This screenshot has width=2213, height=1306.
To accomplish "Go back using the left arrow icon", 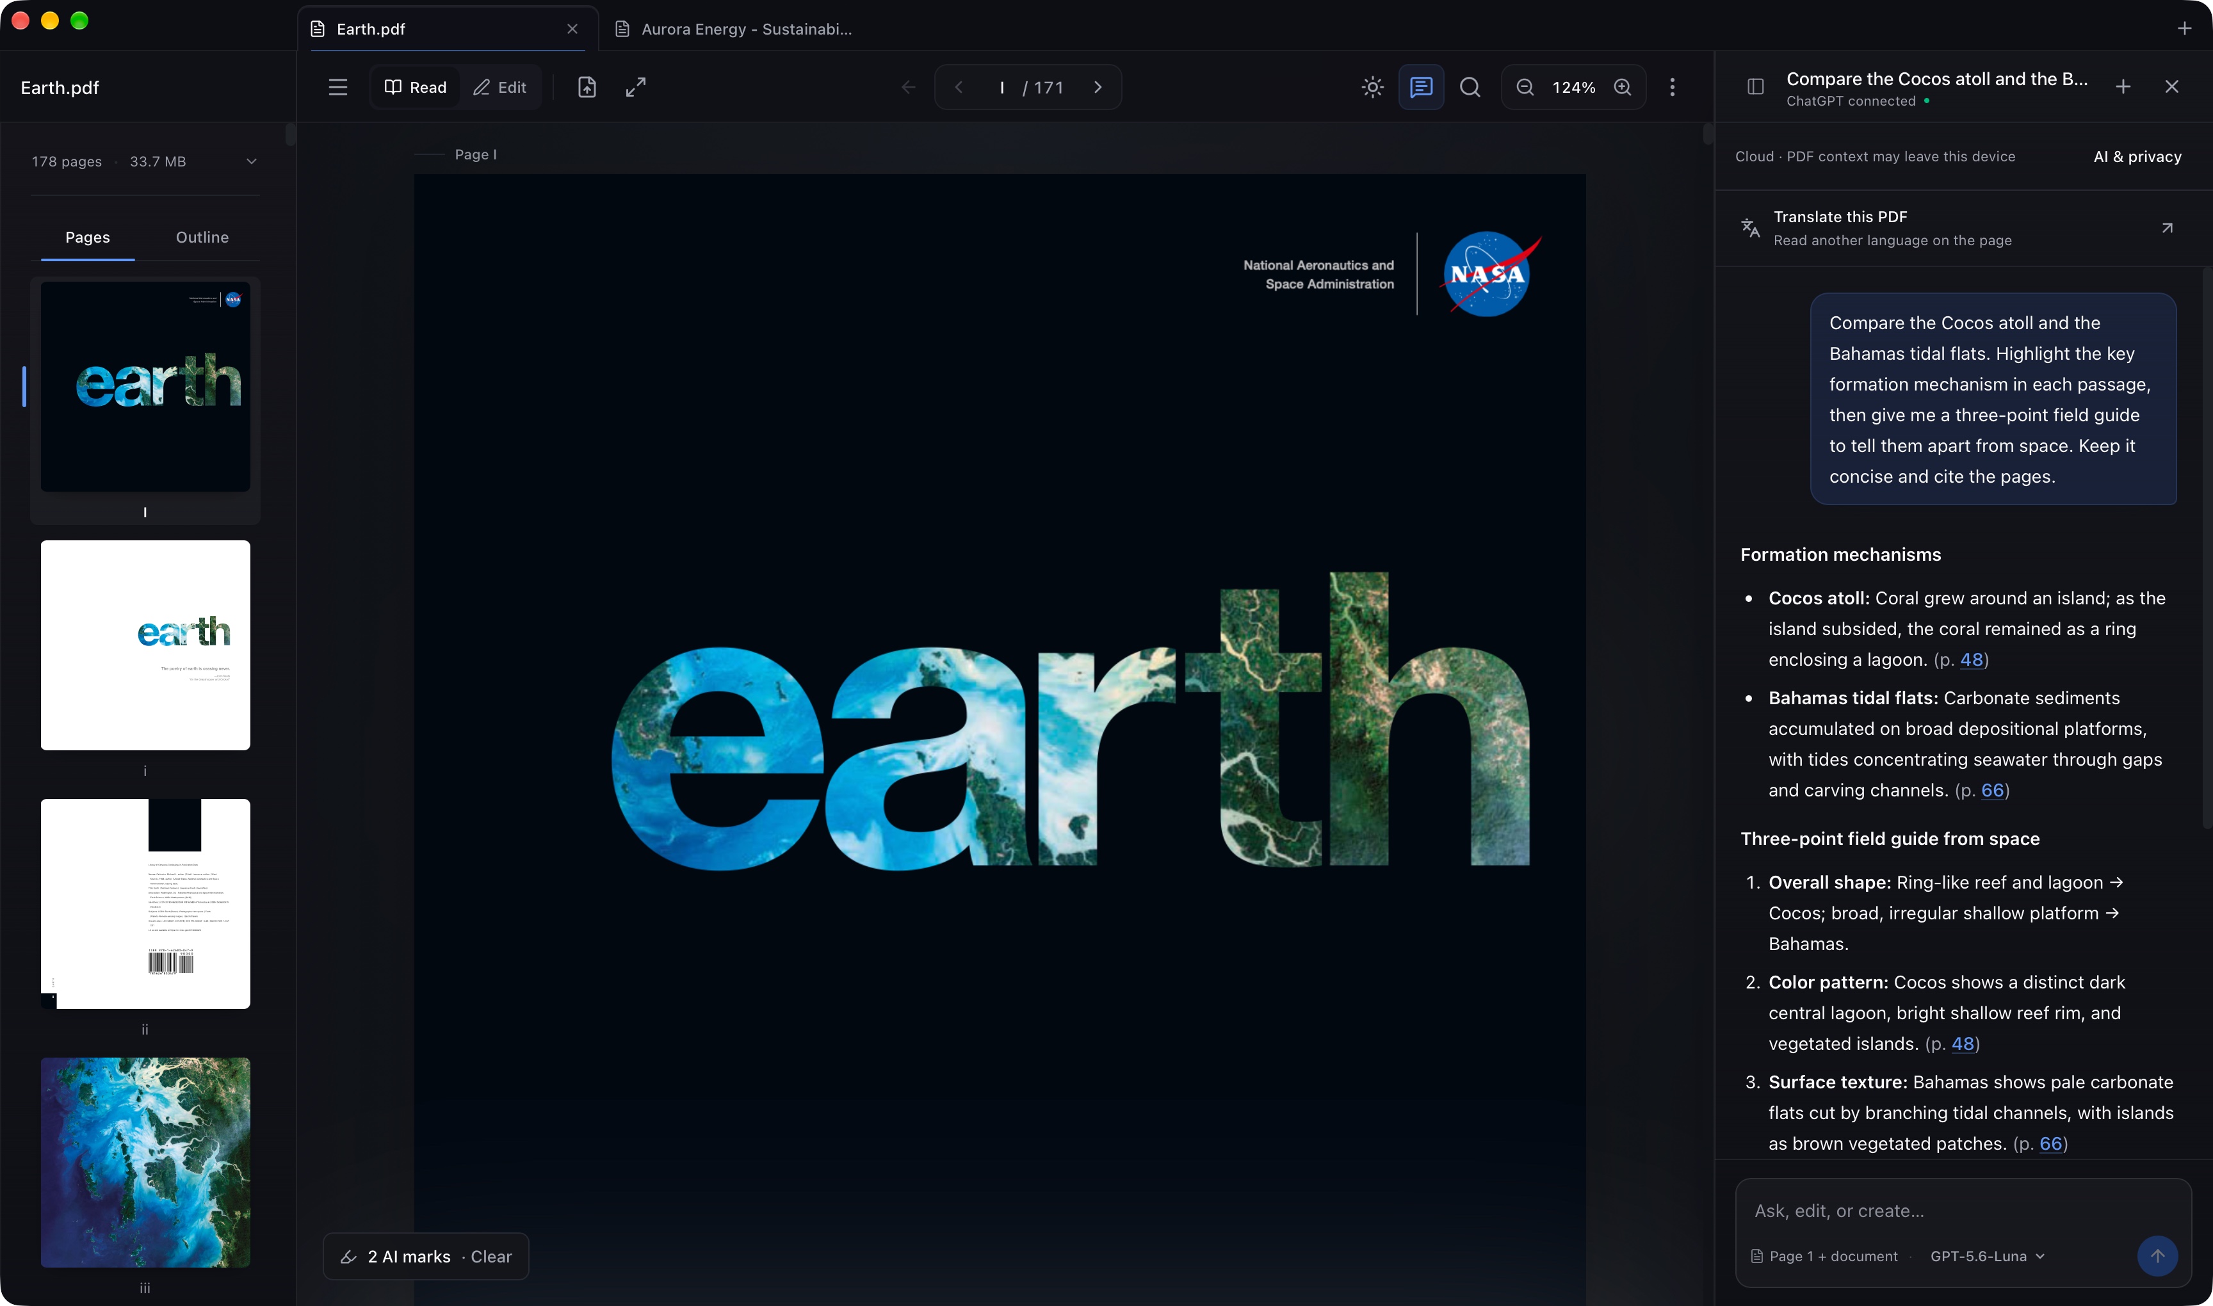I will pyautogui.click(x=909, y=87).
